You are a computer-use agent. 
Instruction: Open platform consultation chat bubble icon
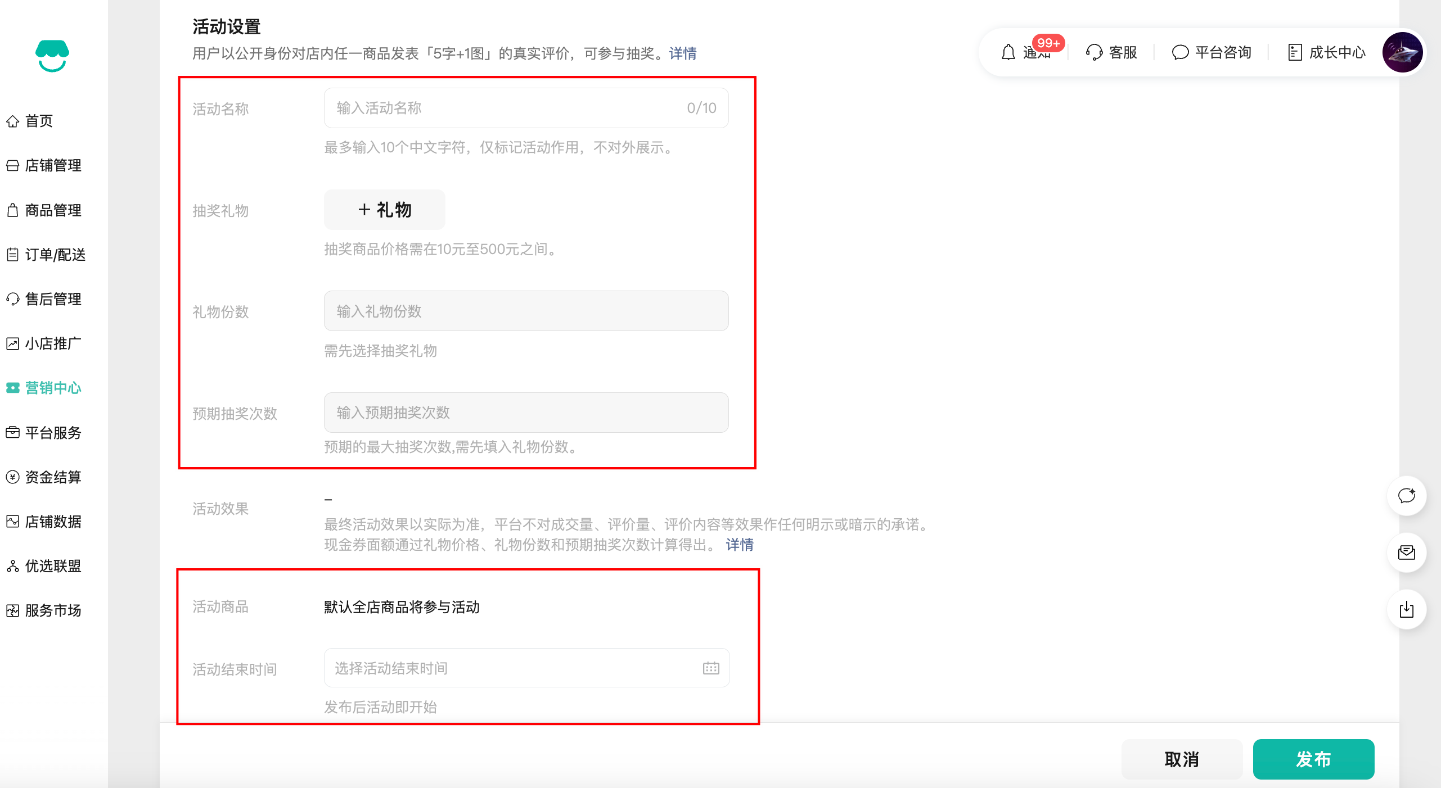click(1180, 52)
